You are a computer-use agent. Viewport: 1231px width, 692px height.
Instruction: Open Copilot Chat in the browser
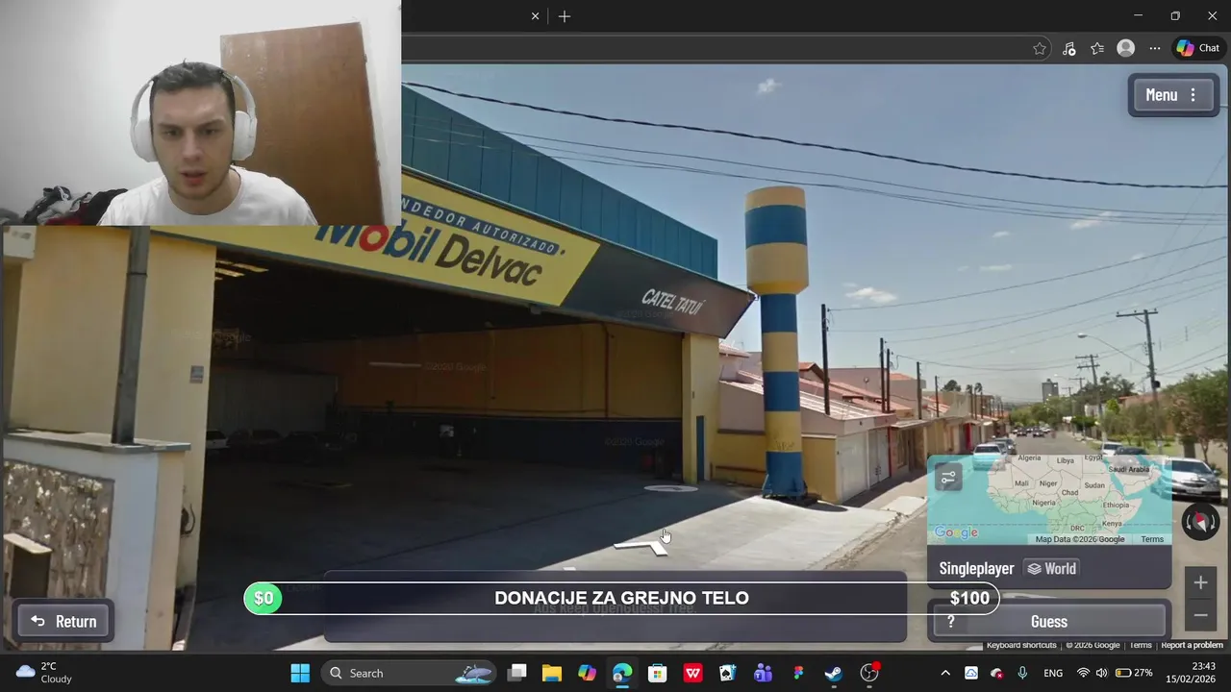point(1198,48)
